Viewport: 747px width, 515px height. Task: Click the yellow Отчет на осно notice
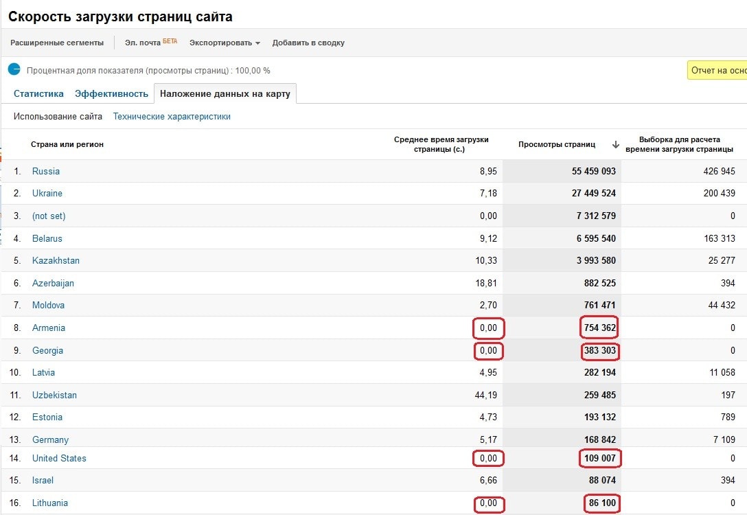717,70
